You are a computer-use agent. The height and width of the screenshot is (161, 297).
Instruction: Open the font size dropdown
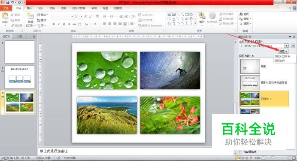click(x=82, y=17)
